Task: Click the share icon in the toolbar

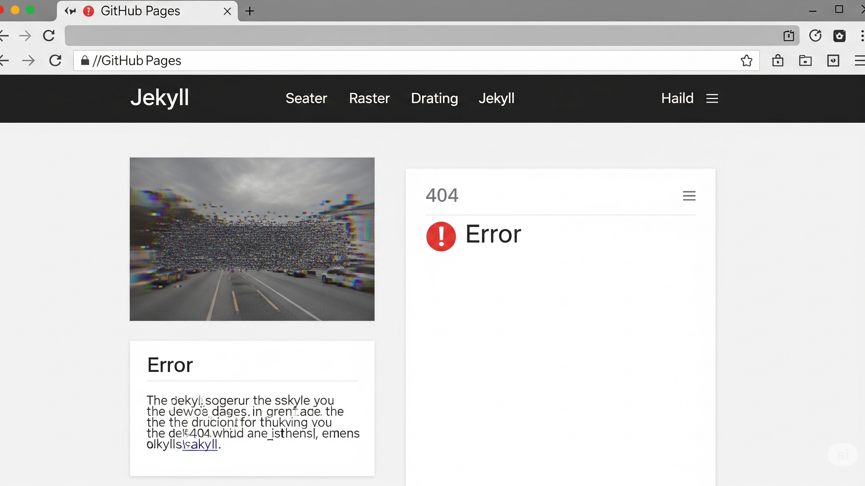Action: [789, 35]
